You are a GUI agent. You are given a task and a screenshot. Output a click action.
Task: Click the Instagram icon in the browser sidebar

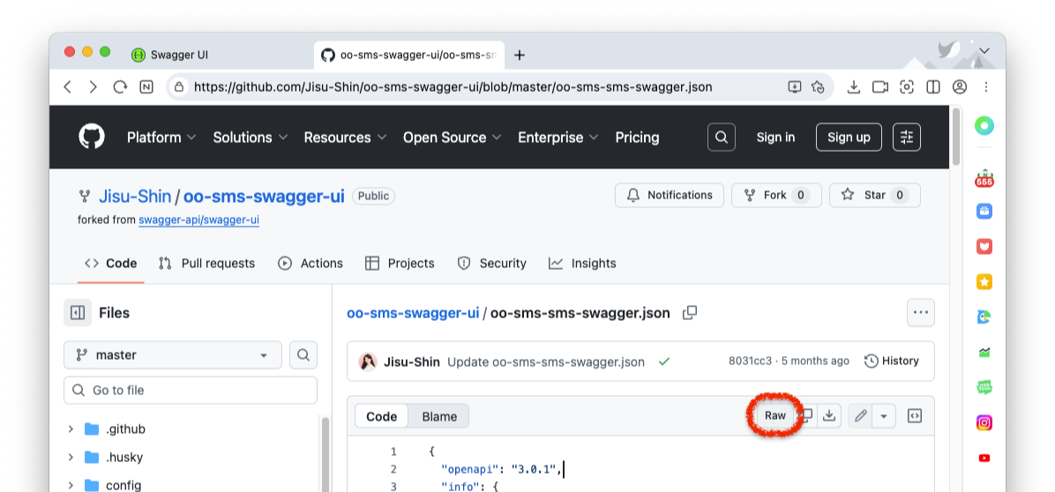pos(984,422)
